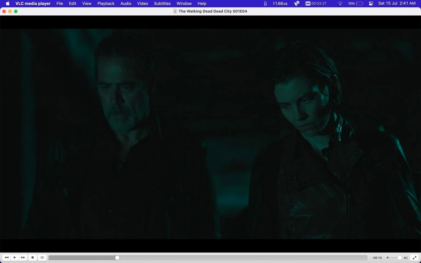Open the Playback menu
Image resolution: width=421 pixels, height=263 pixels.
click(x=106, y=4)
